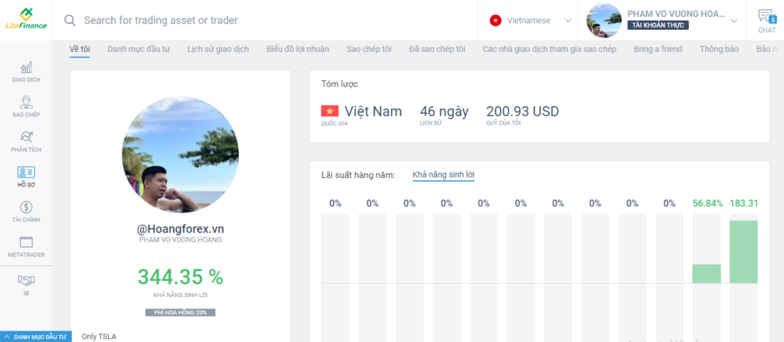Expand the Danh Mục Đầu Tư bar

coord(36,337)
